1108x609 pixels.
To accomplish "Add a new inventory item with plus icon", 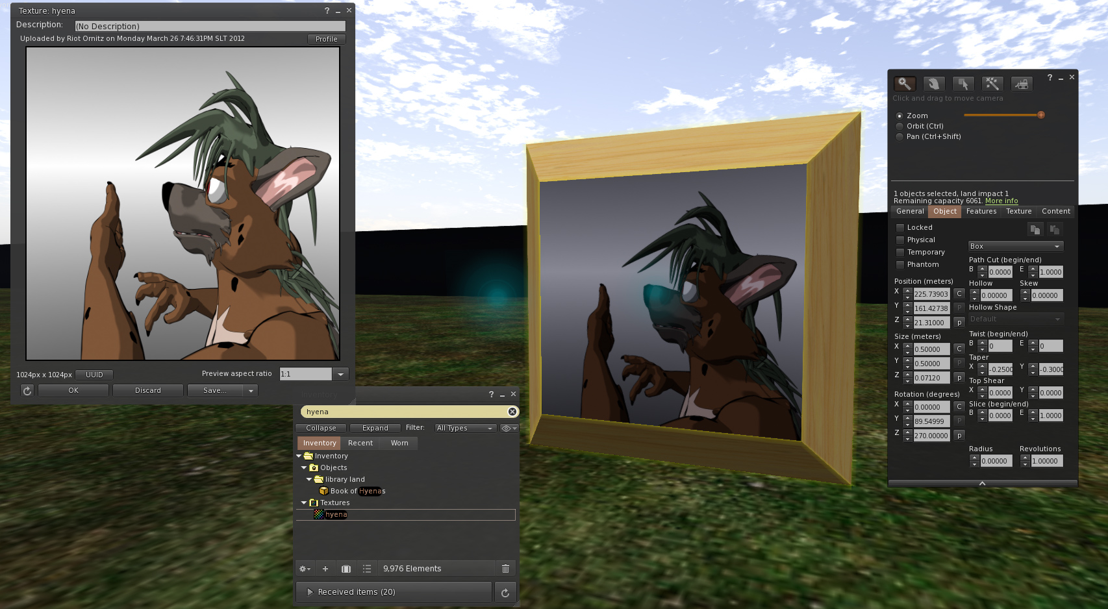I will pos(325,569).
